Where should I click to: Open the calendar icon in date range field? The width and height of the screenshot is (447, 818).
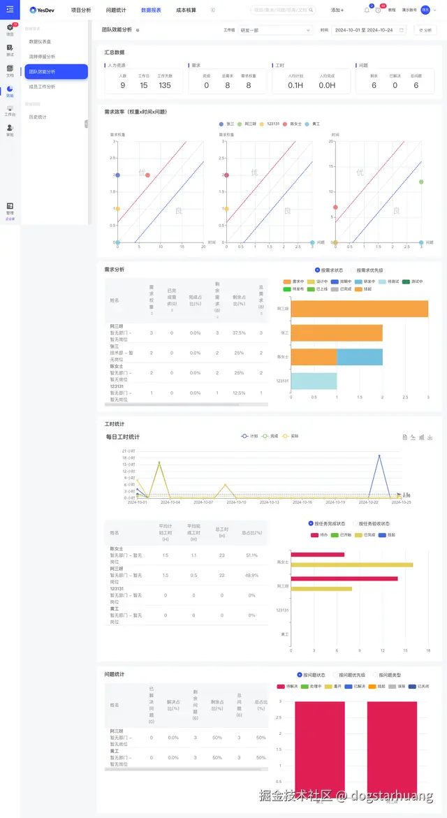coord(401,30)
